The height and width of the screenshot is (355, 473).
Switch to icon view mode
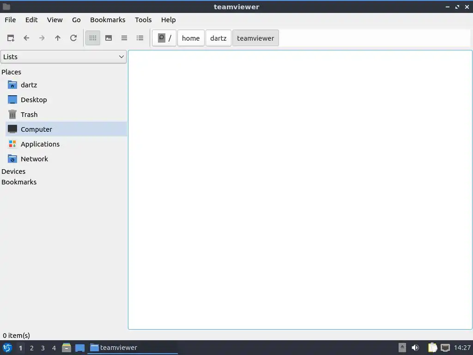point(93,38)
